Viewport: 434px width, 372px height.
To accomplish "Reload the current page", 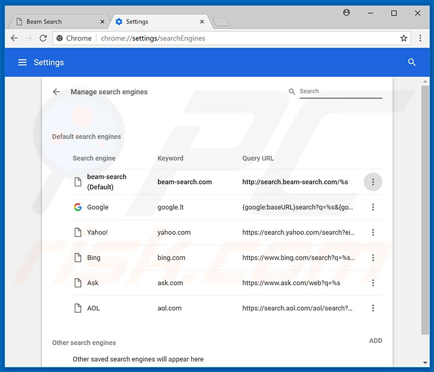I will coord(43,38).
